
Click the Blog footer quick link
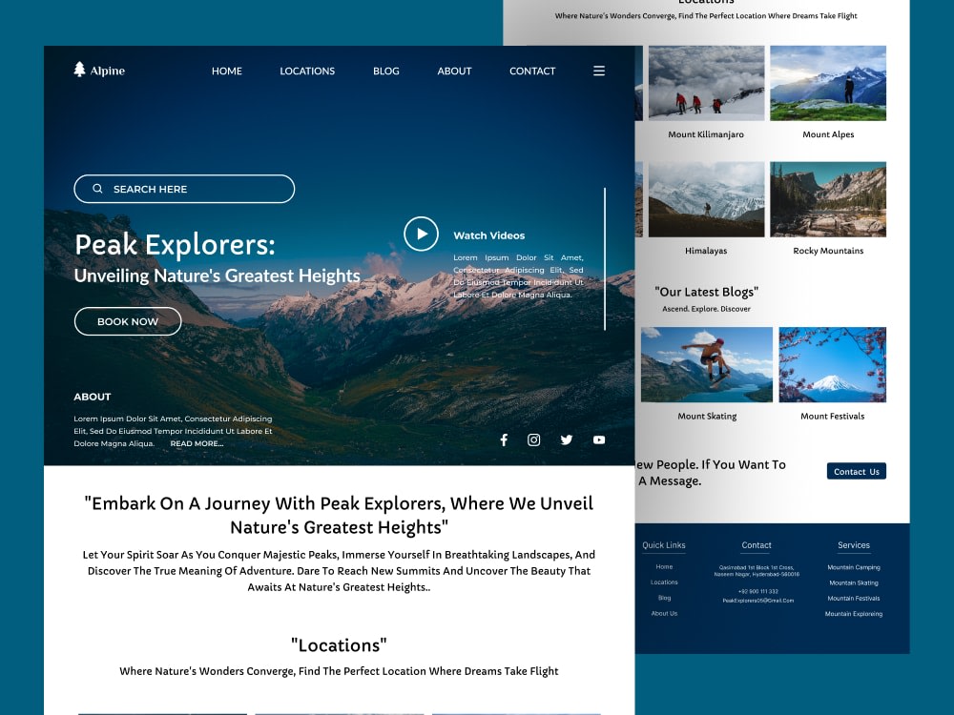[664, 599]
